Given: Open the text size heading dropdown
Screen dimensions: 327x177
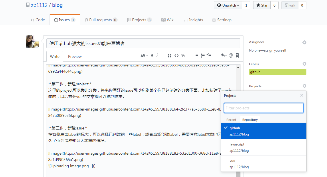Looking at the screenshot, I should 144,56.
